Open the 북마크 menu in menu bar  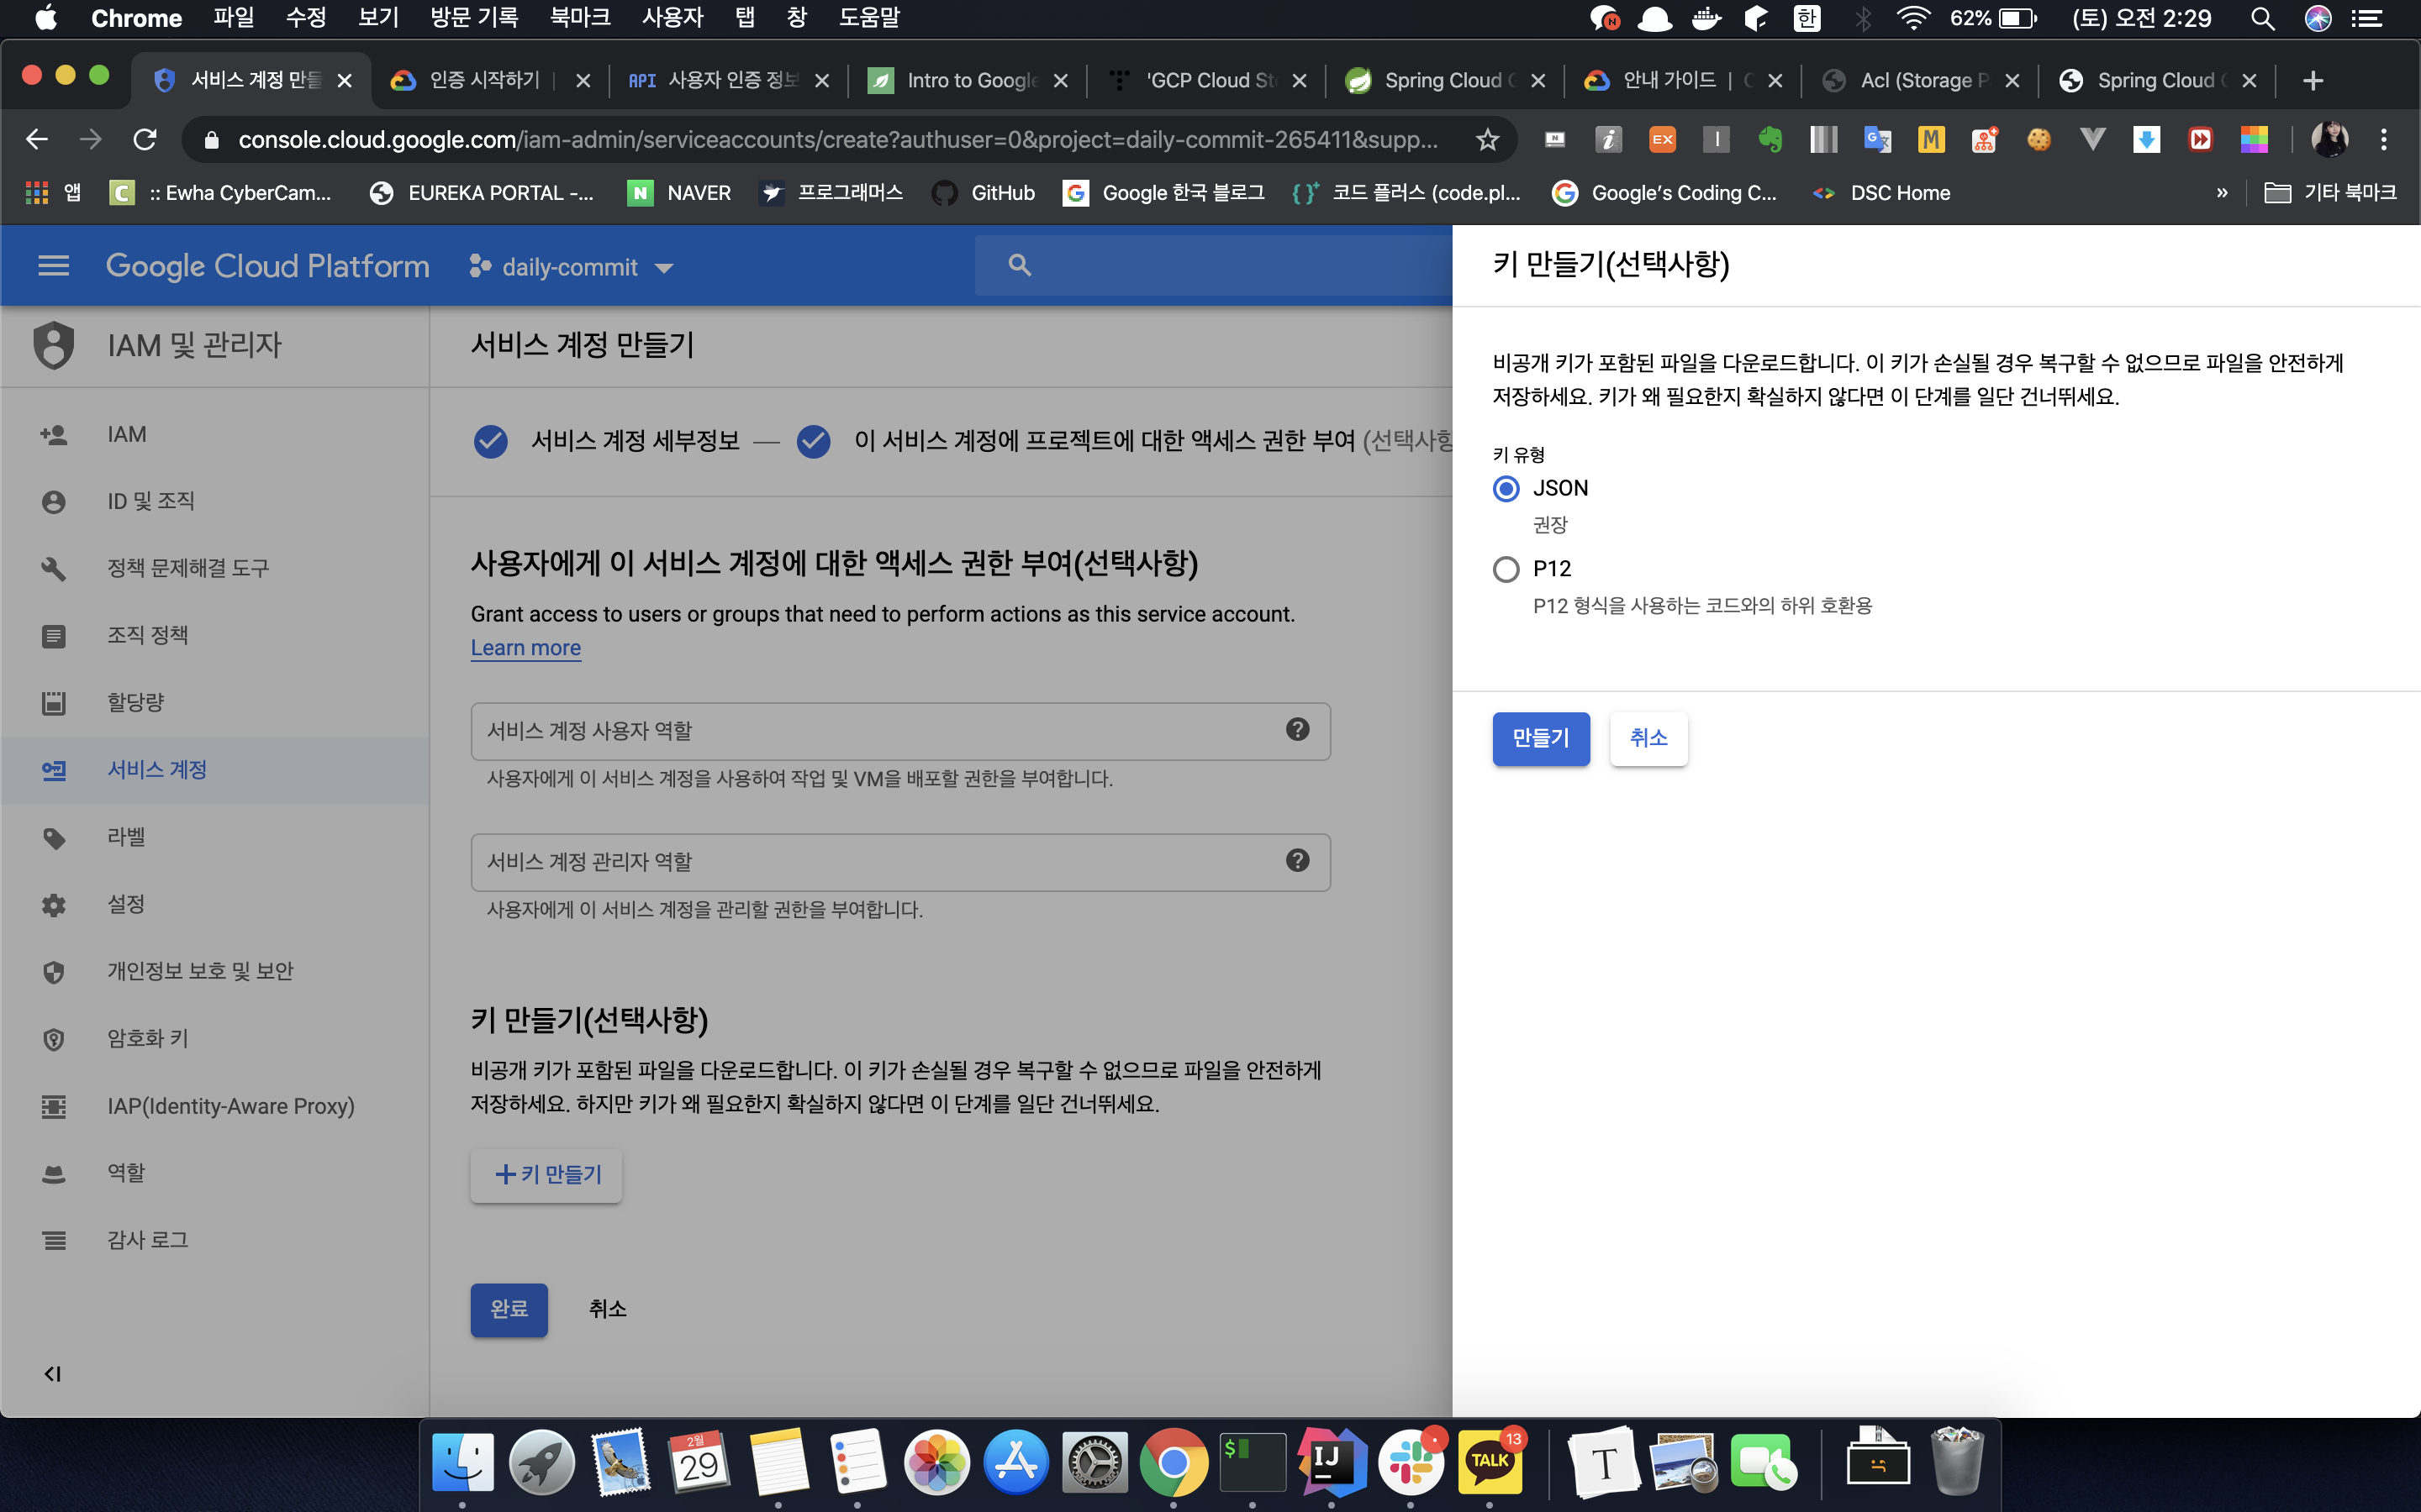pos(579,18)
